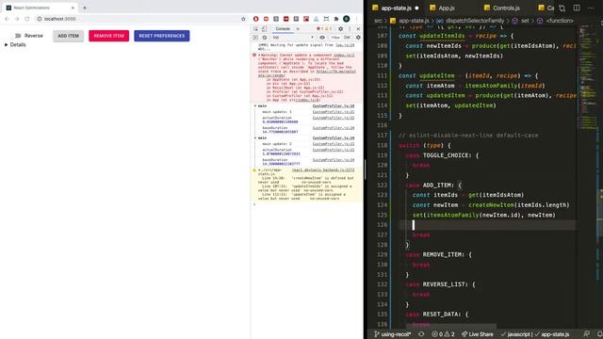603x339 pixels.
Task: Select the app-state.js editor tab
Action: [396, 8]
